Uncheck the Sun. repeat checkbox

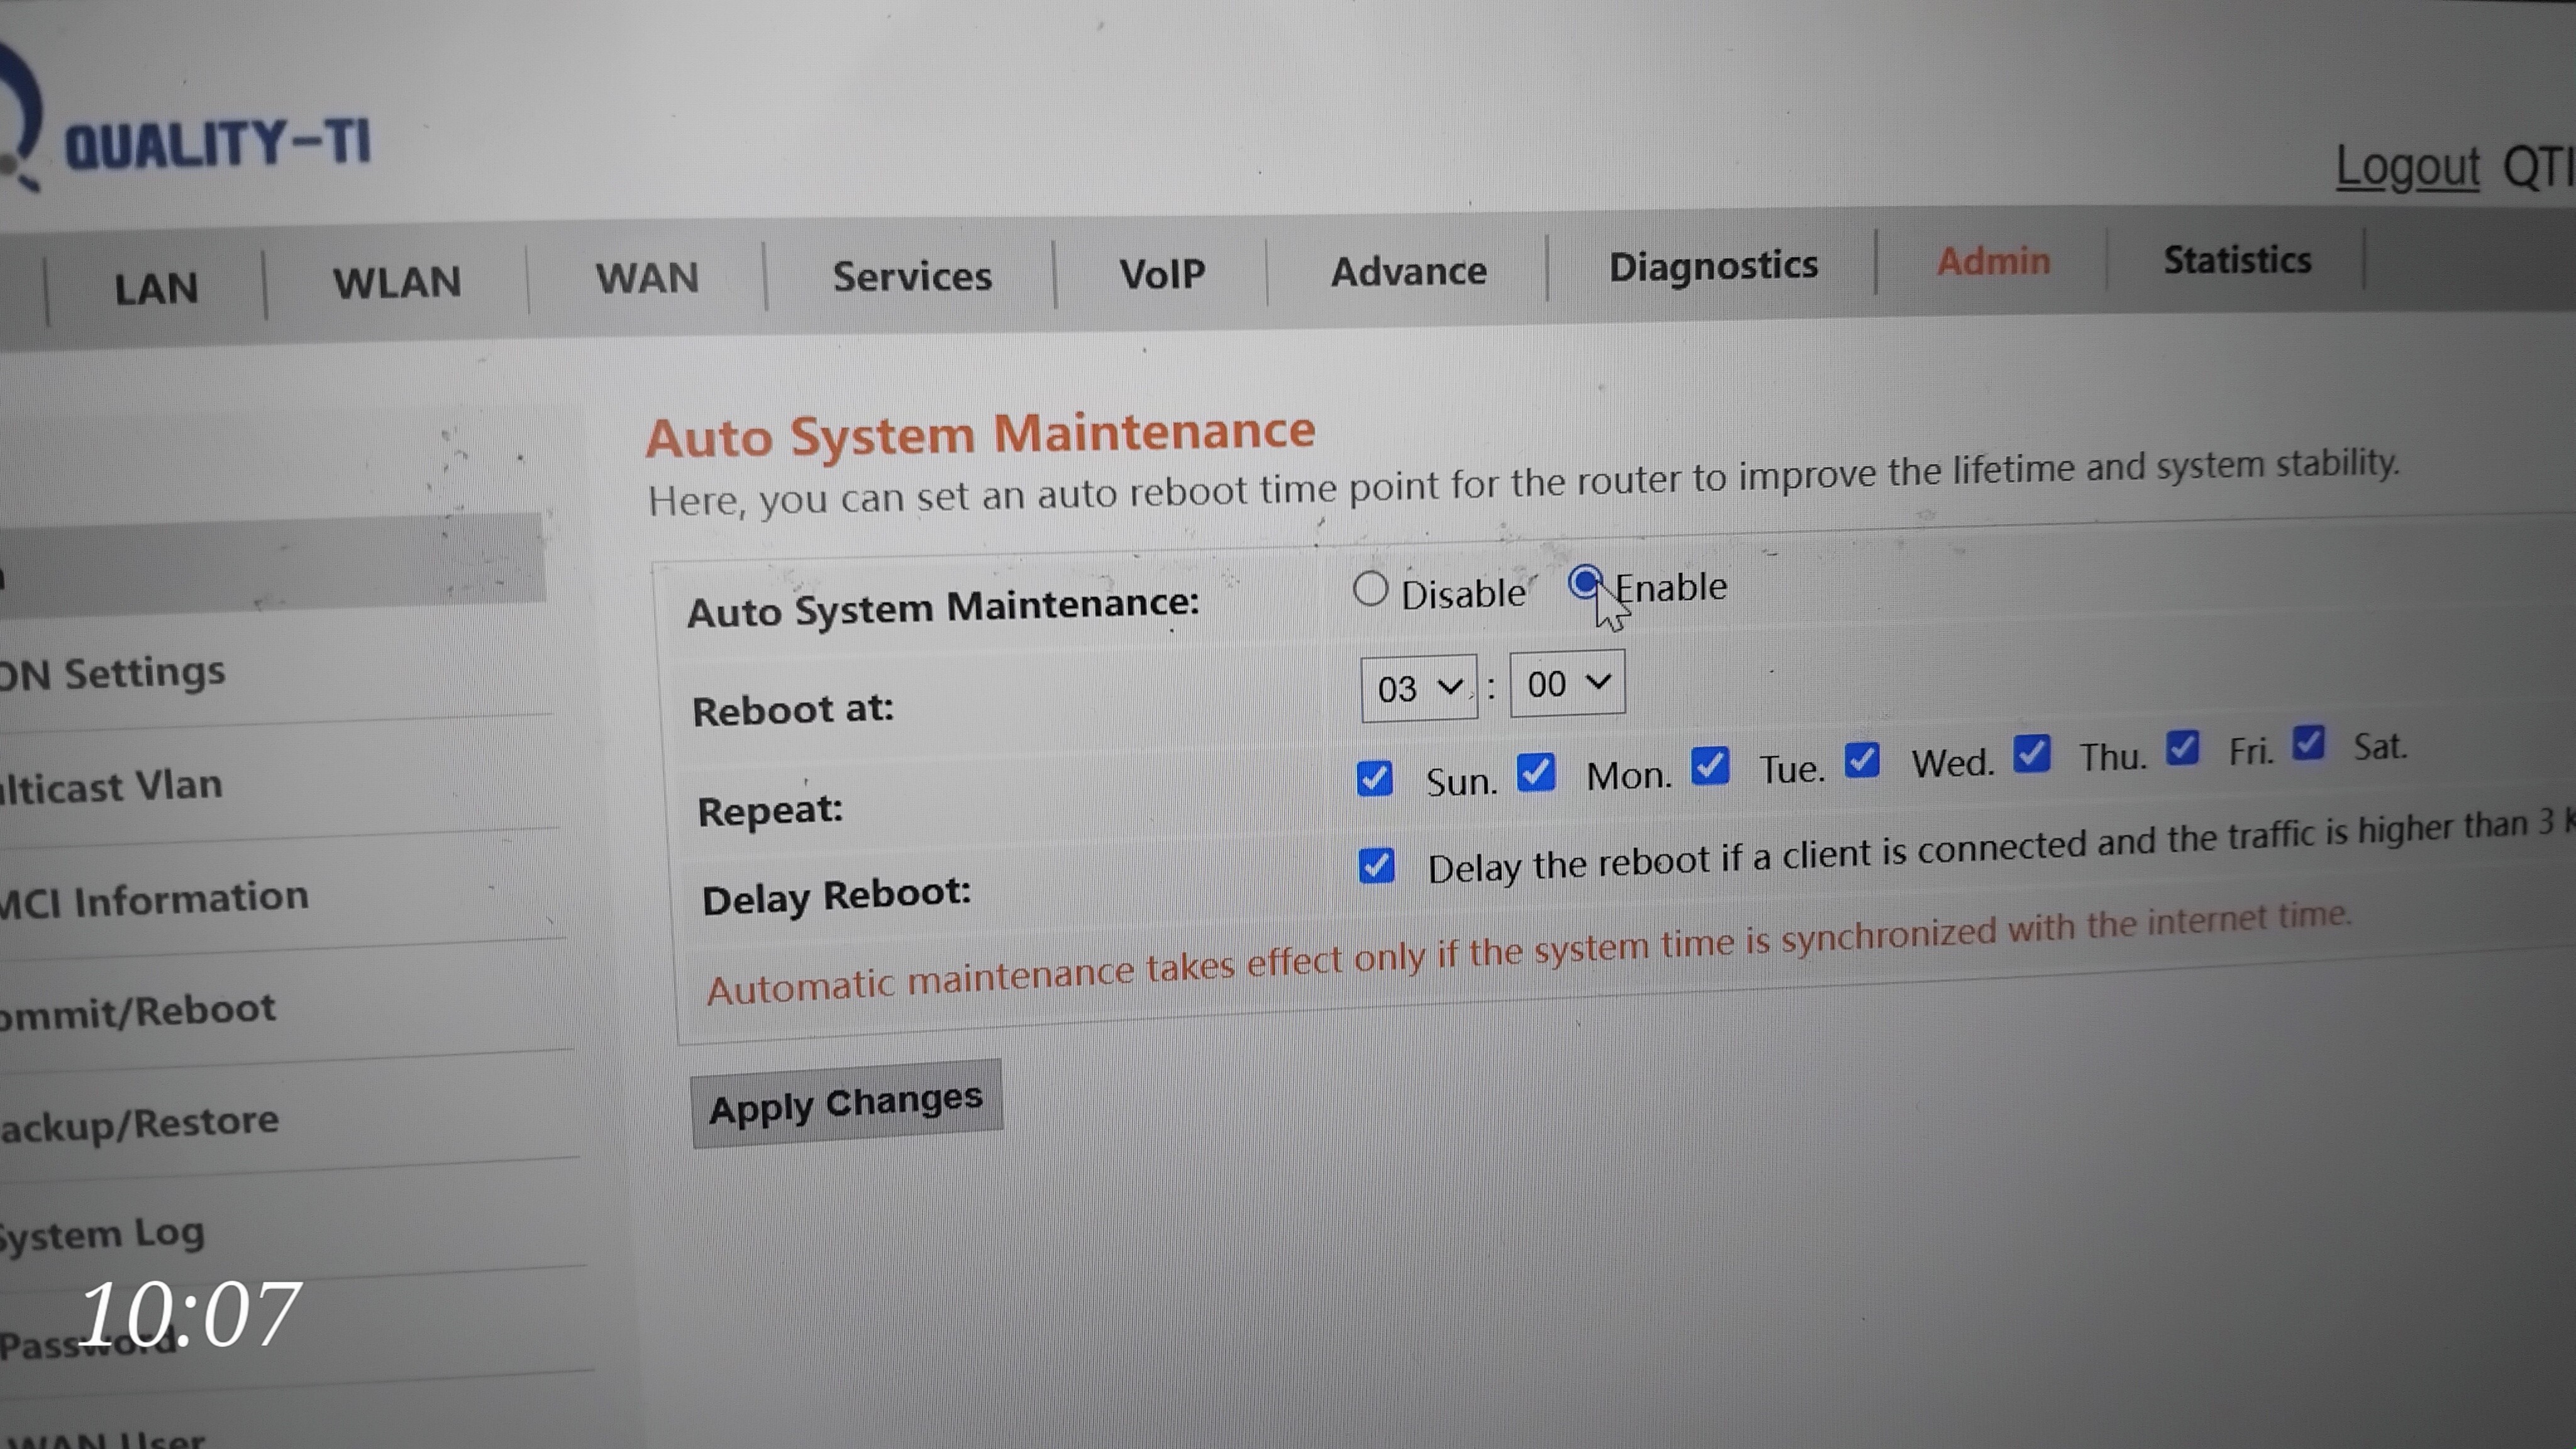[x=1375, y=778]
